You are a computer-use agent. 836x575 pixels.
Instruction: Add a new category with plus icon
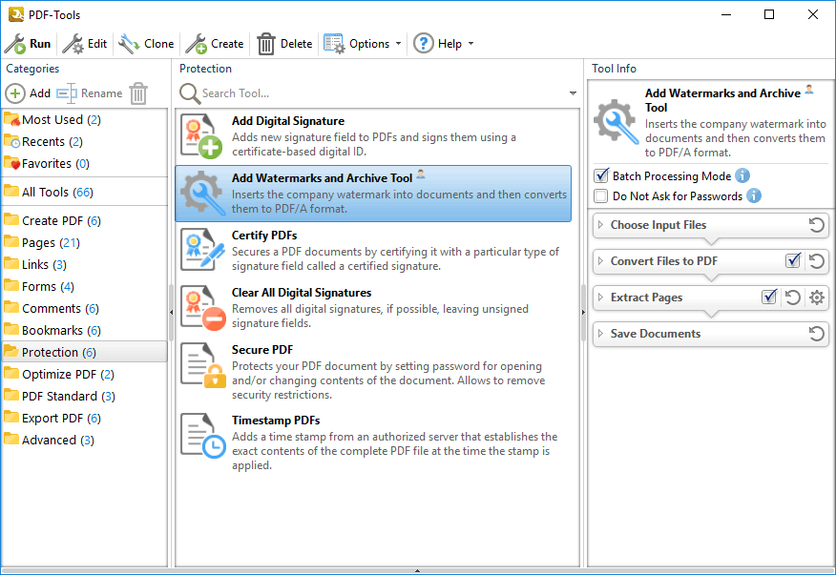click(x=15, y=93)
